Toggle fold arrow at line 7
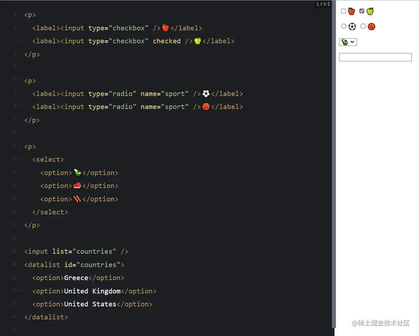This screenshot has height=336, width=419. [20, 93]
